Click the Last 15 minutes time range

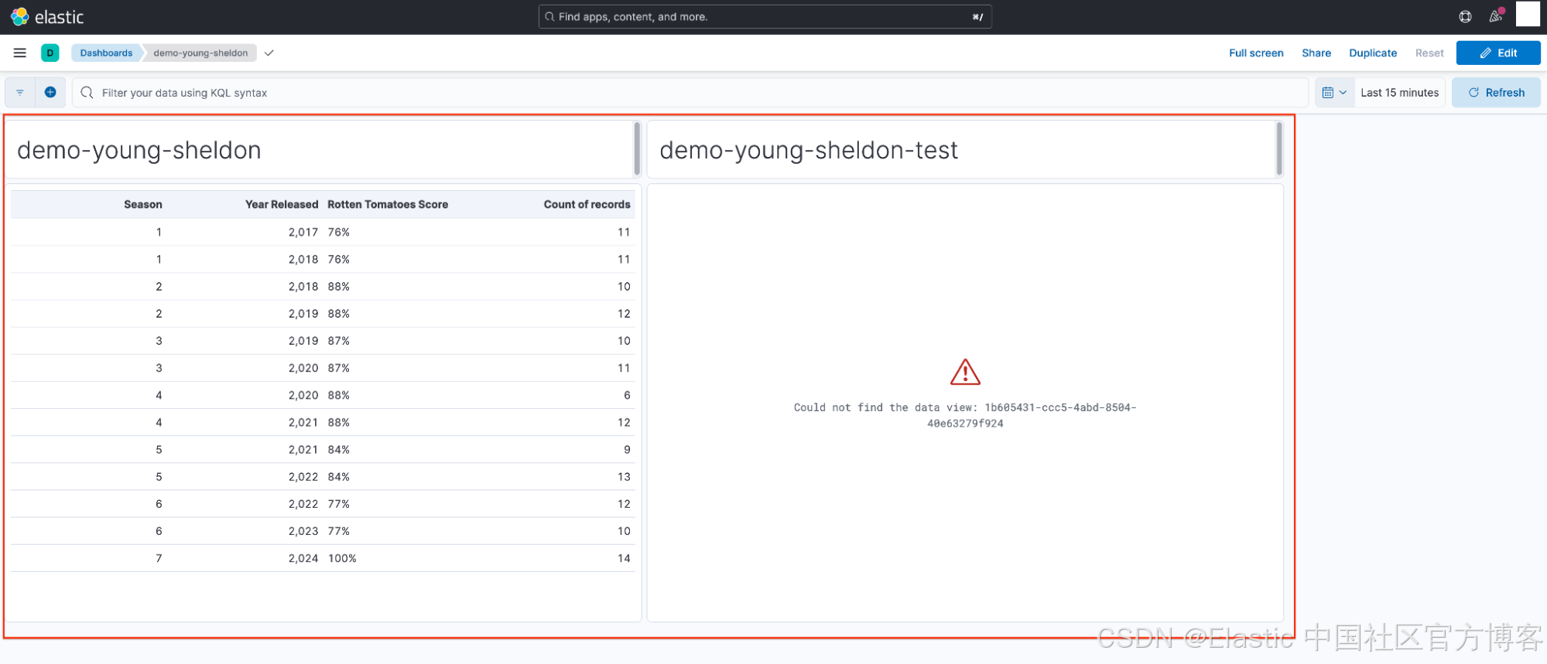point(1399,93)
